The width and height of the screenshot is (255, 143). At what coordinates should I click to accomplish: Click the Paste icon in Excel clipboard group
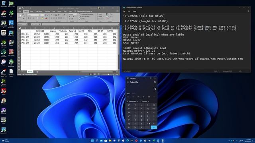tap(20, 16)
